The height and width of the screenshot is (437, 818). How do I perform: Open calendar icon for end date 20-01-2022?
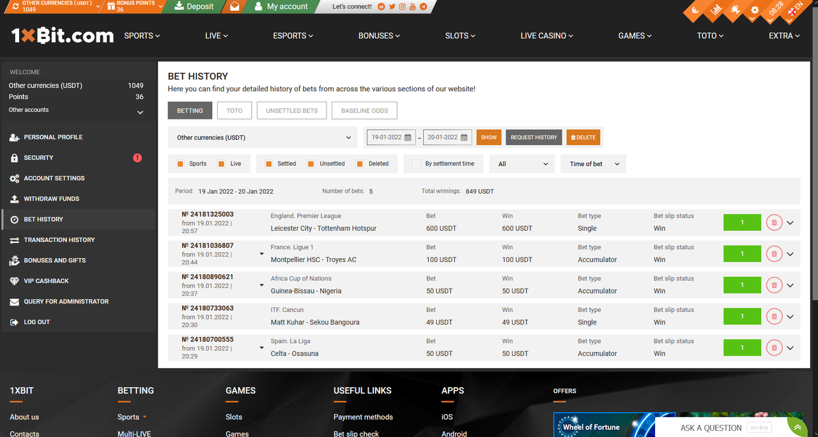464,137
